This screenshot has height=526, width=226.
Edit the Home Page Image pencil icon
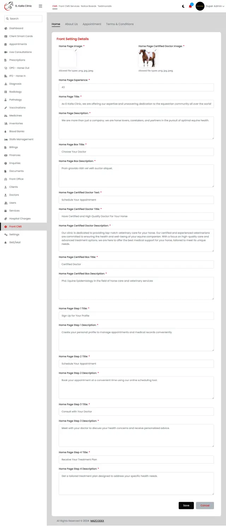tap(76, 50)
